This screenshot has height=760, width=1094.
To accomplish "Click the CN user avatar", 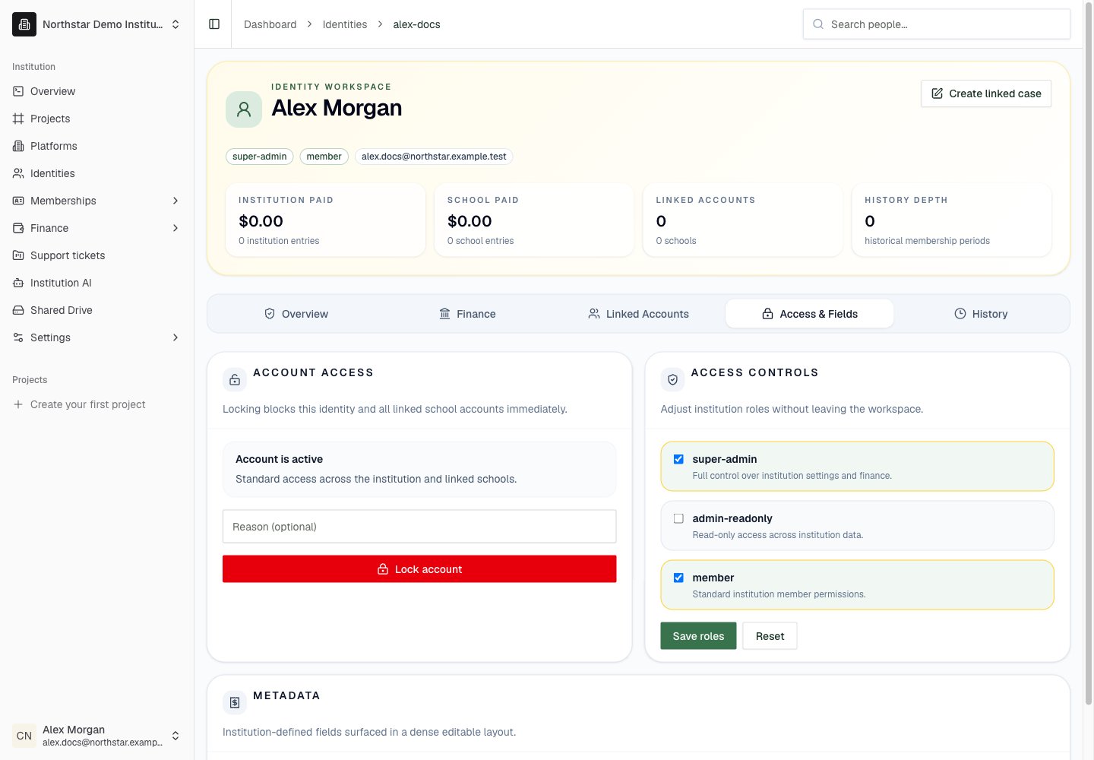I will [24, 736].
